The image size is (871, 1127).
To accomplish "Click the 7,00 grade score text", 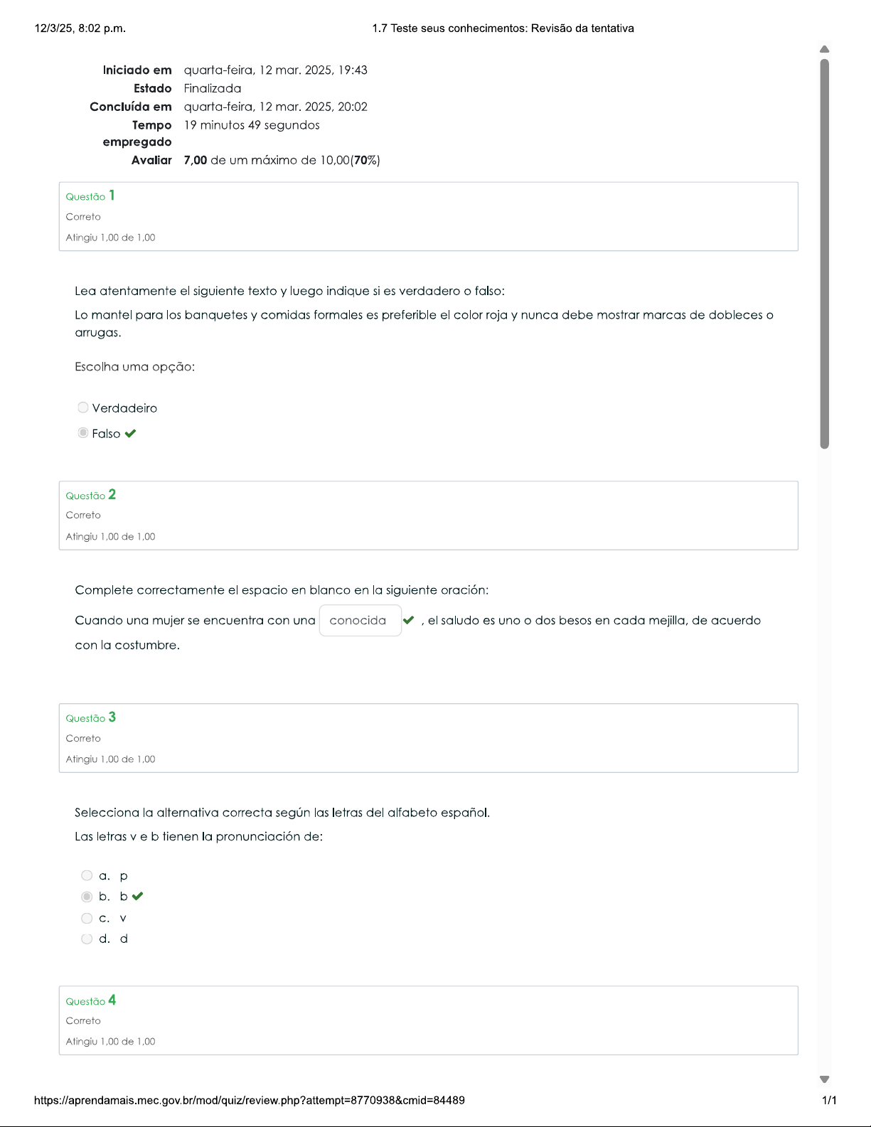I will 195,160.
